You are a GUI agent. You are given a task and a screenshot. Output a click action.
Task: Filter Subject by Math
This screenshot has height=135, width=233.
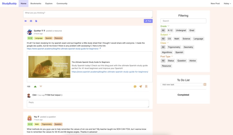(x=177, y=39)
